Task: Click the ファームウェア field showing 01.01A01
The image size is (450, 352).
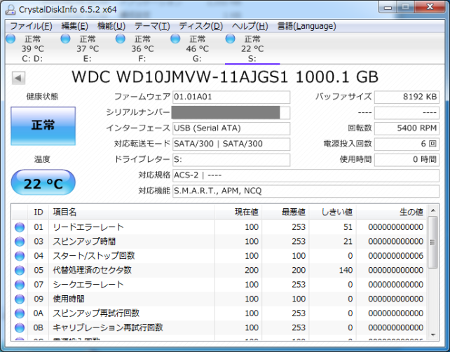Action: [231, 97]
